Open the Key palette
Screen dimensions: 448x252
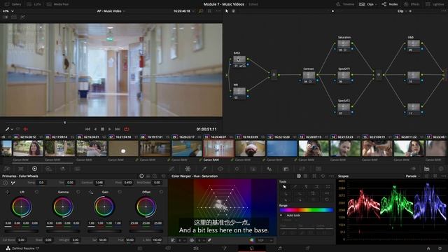[286, 169]
